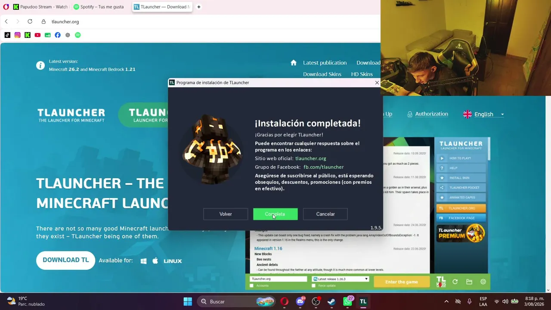Open the tlauncher.org link in installer
The image size is (551, 310).
click(x=311, y=158)
